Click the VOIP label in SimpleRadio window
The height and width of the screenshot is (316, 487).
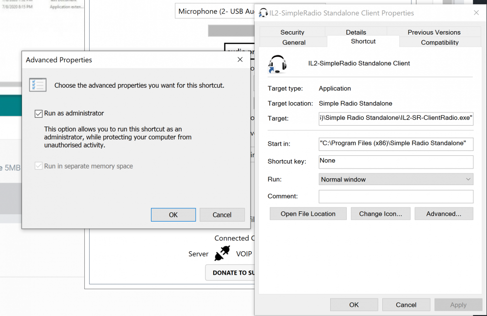244,254
